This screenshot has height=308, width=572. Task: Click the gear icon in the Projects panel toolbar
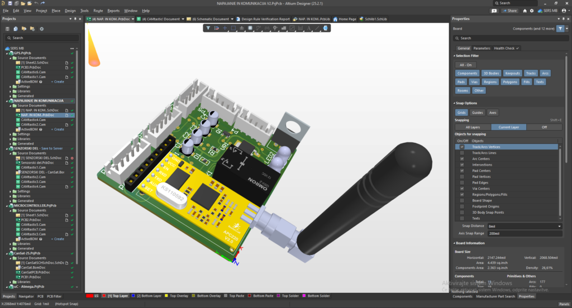coord(41,28)
